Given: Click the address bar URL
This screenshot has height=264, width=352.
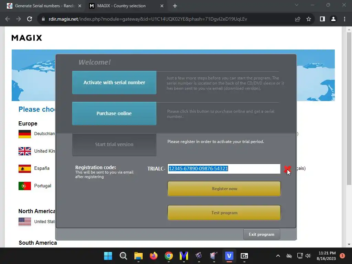Looking at the screenshot, I should pos(148,19).
